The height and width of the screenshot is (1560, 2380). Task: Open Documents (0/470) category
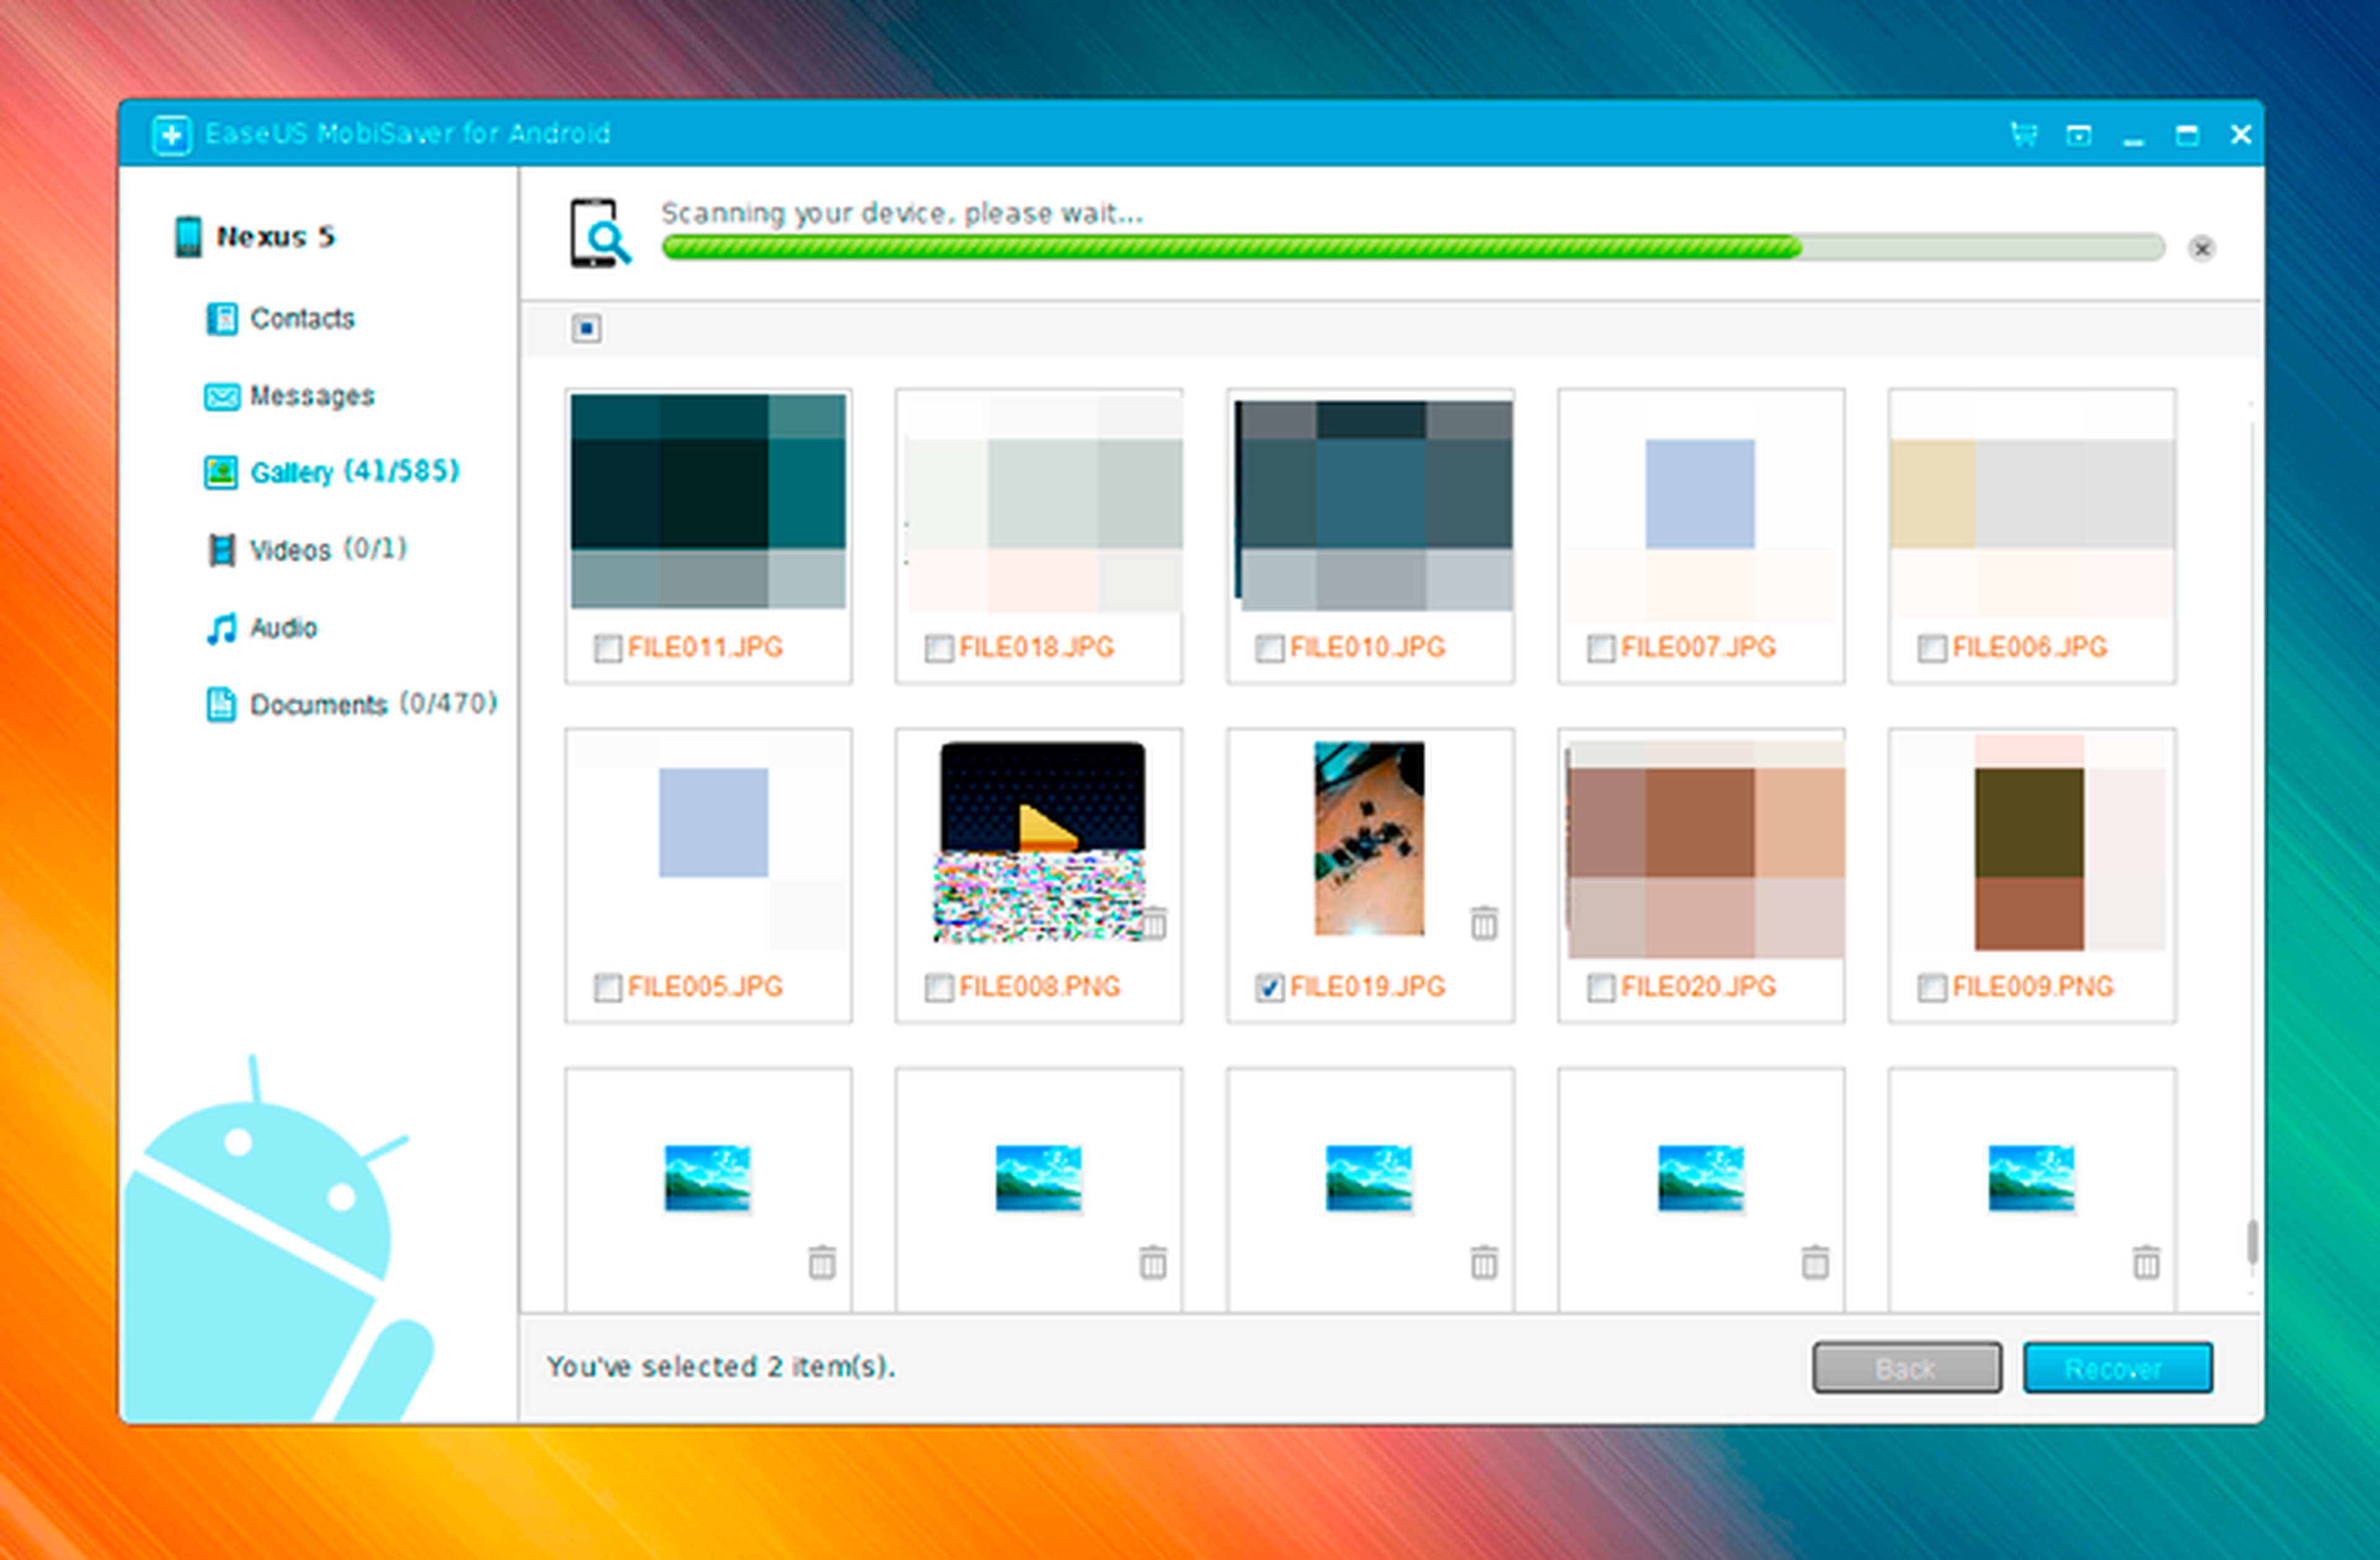coord(351,704)
